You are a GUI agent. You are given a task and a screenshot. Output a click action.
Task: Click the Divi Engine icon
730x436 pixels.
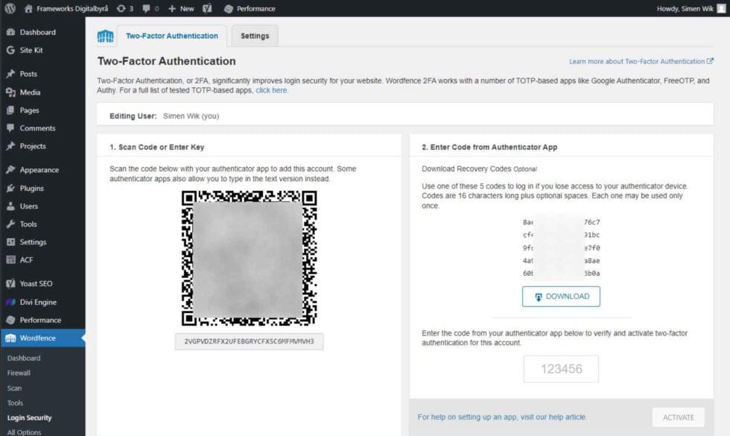pos(10,302)
